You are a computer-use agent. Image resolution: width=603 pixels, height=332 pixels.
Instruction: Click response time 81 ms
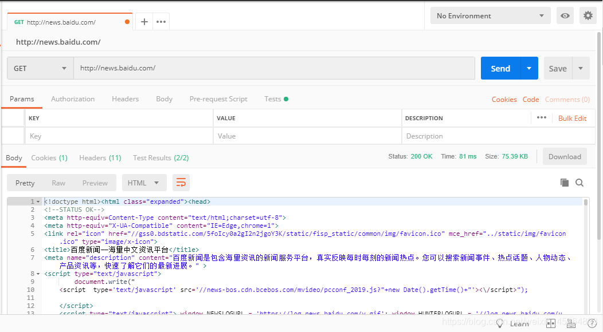(x=468, y=156)
